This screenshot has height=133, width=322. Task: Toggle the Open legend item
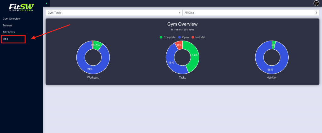pyautogui.click(x=183, y=37)
